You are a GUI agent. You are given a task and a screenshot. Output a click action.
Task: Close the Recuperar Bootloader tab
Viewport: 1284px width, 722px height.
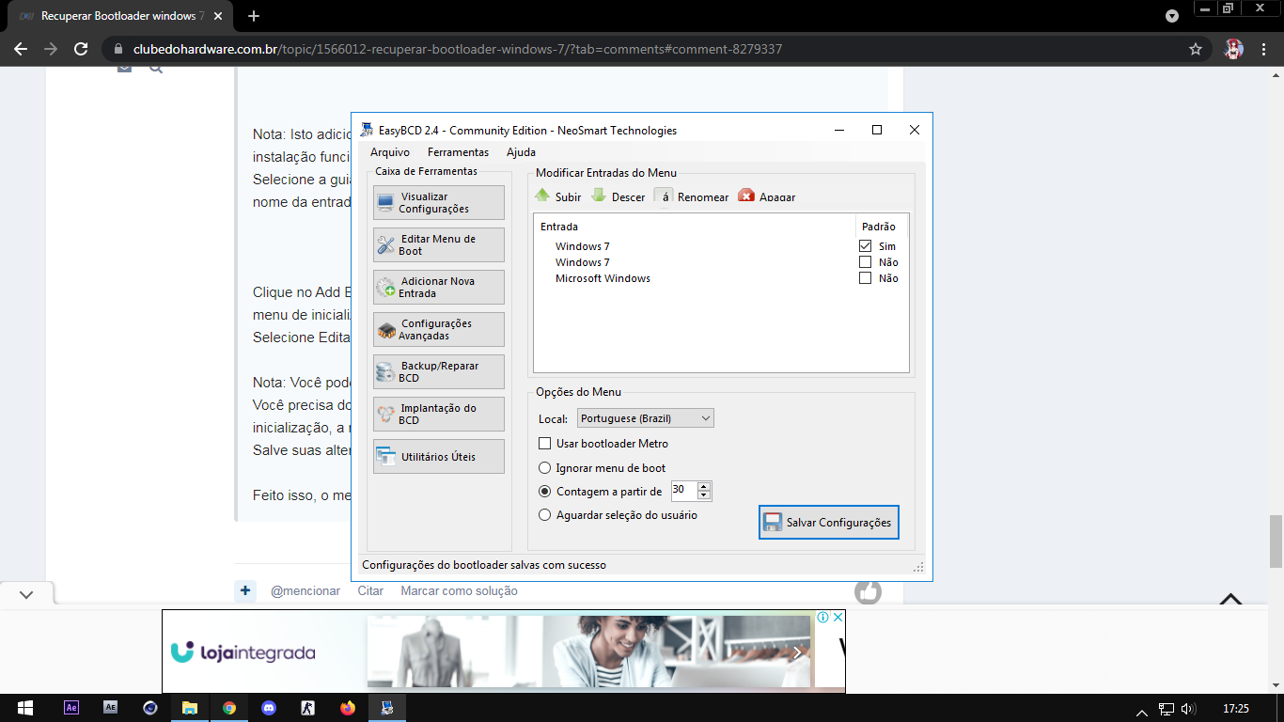pyautogui.click(x=216, y=16)
